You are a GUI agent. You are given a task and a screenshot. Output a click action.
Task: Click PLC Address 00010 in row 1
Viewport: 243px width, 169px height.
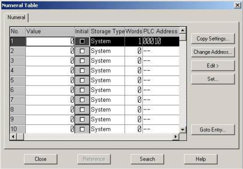click(x=161, y=41)
